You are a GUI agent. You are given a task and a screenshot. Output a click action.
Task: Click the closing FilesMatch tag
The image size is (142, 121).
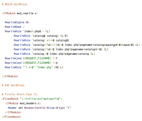click(12, 117)
